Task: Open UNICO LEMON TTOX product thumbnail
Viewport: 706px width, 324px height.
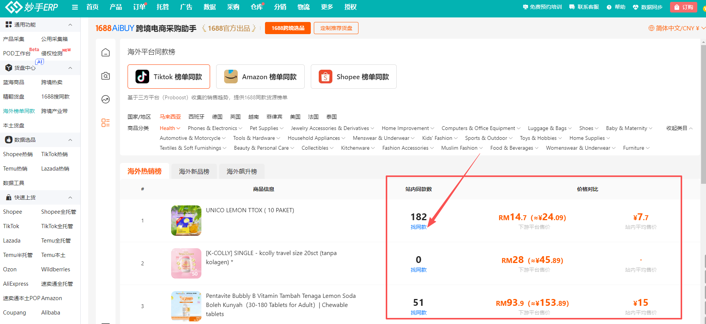Action: coord(186,221)
